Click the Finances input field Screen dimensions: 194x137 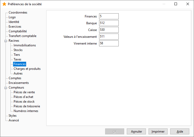[109, 16]
